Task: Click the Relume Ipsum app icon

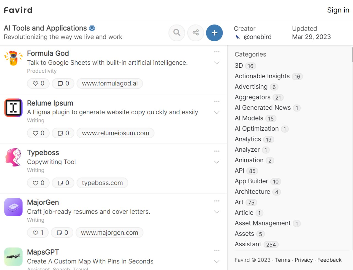Action: [13, 108]
